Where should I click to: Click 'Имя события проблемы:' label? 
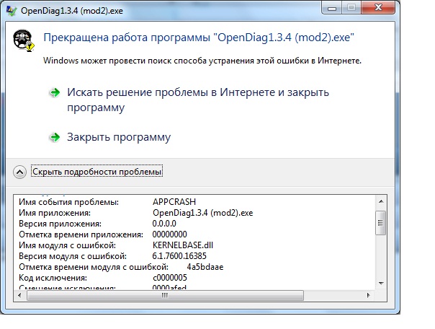pos(69,202)
